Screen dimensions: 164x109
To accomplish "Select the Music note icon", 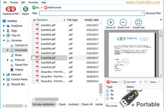I will [12, 55].
